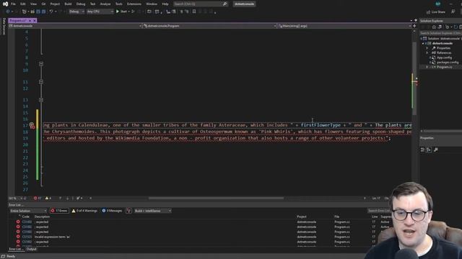Open the Build menu
Image resolution: width=462 pixels, height=259 pixels.
(68, 4)
